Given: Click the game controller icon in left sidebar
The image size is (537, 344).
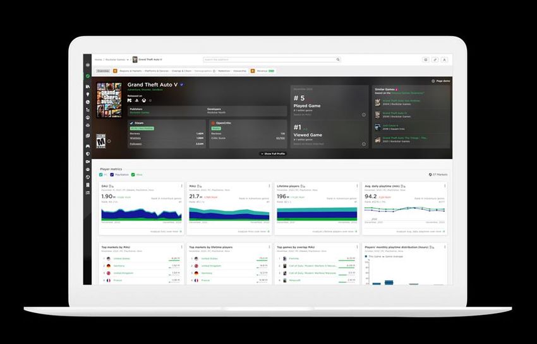Looking at the screenshot, I should click(x=88, y=146).
